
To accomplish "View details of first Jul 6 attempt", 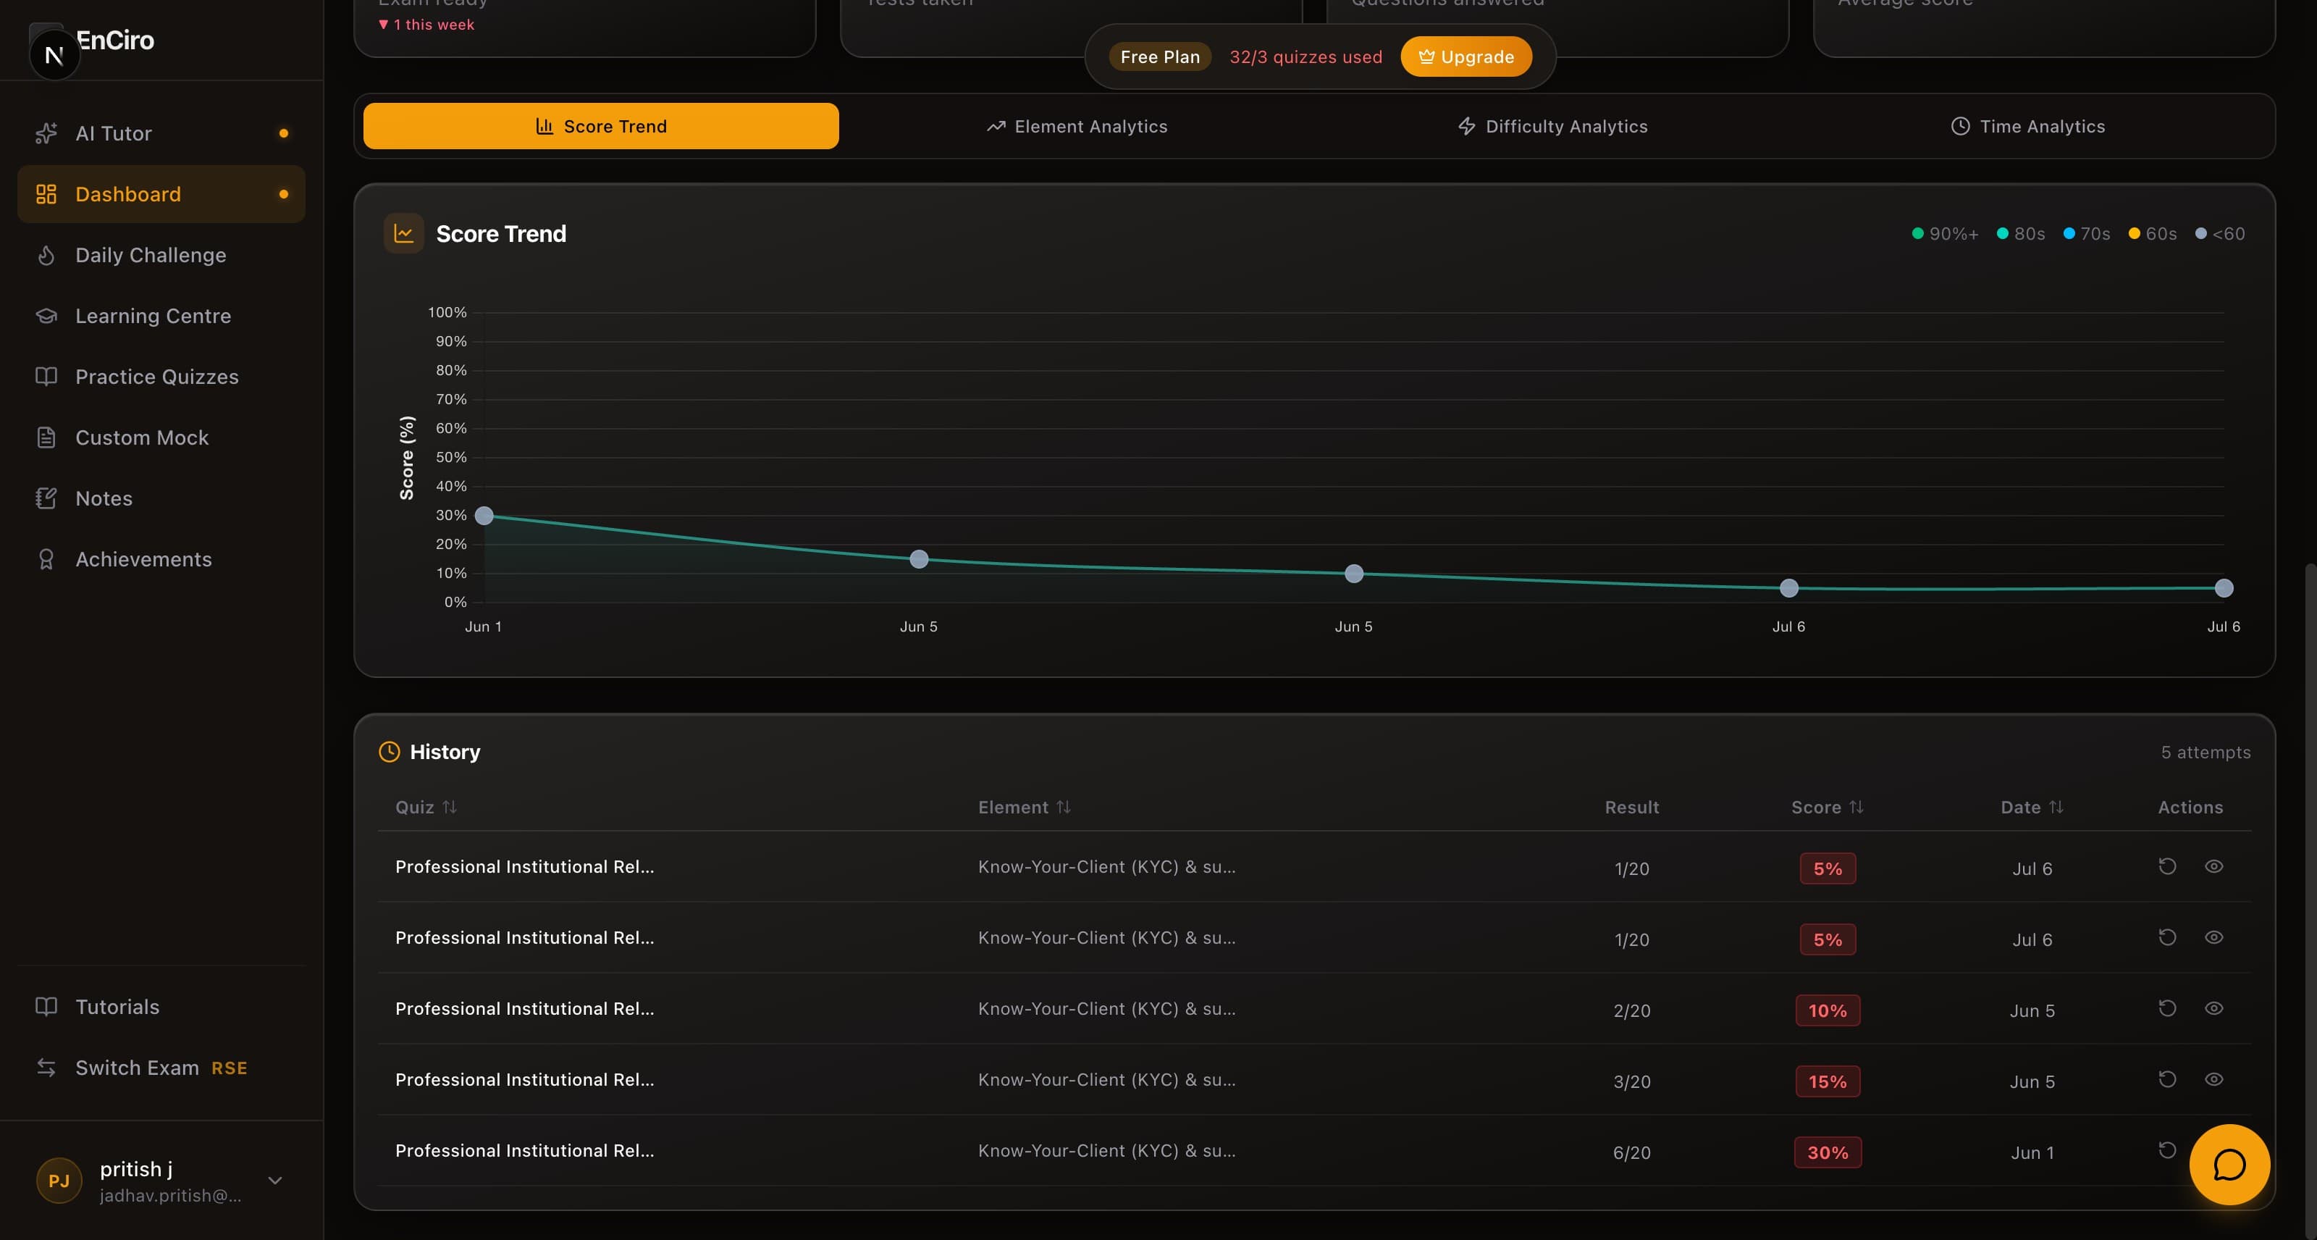I will [2213, 866].
